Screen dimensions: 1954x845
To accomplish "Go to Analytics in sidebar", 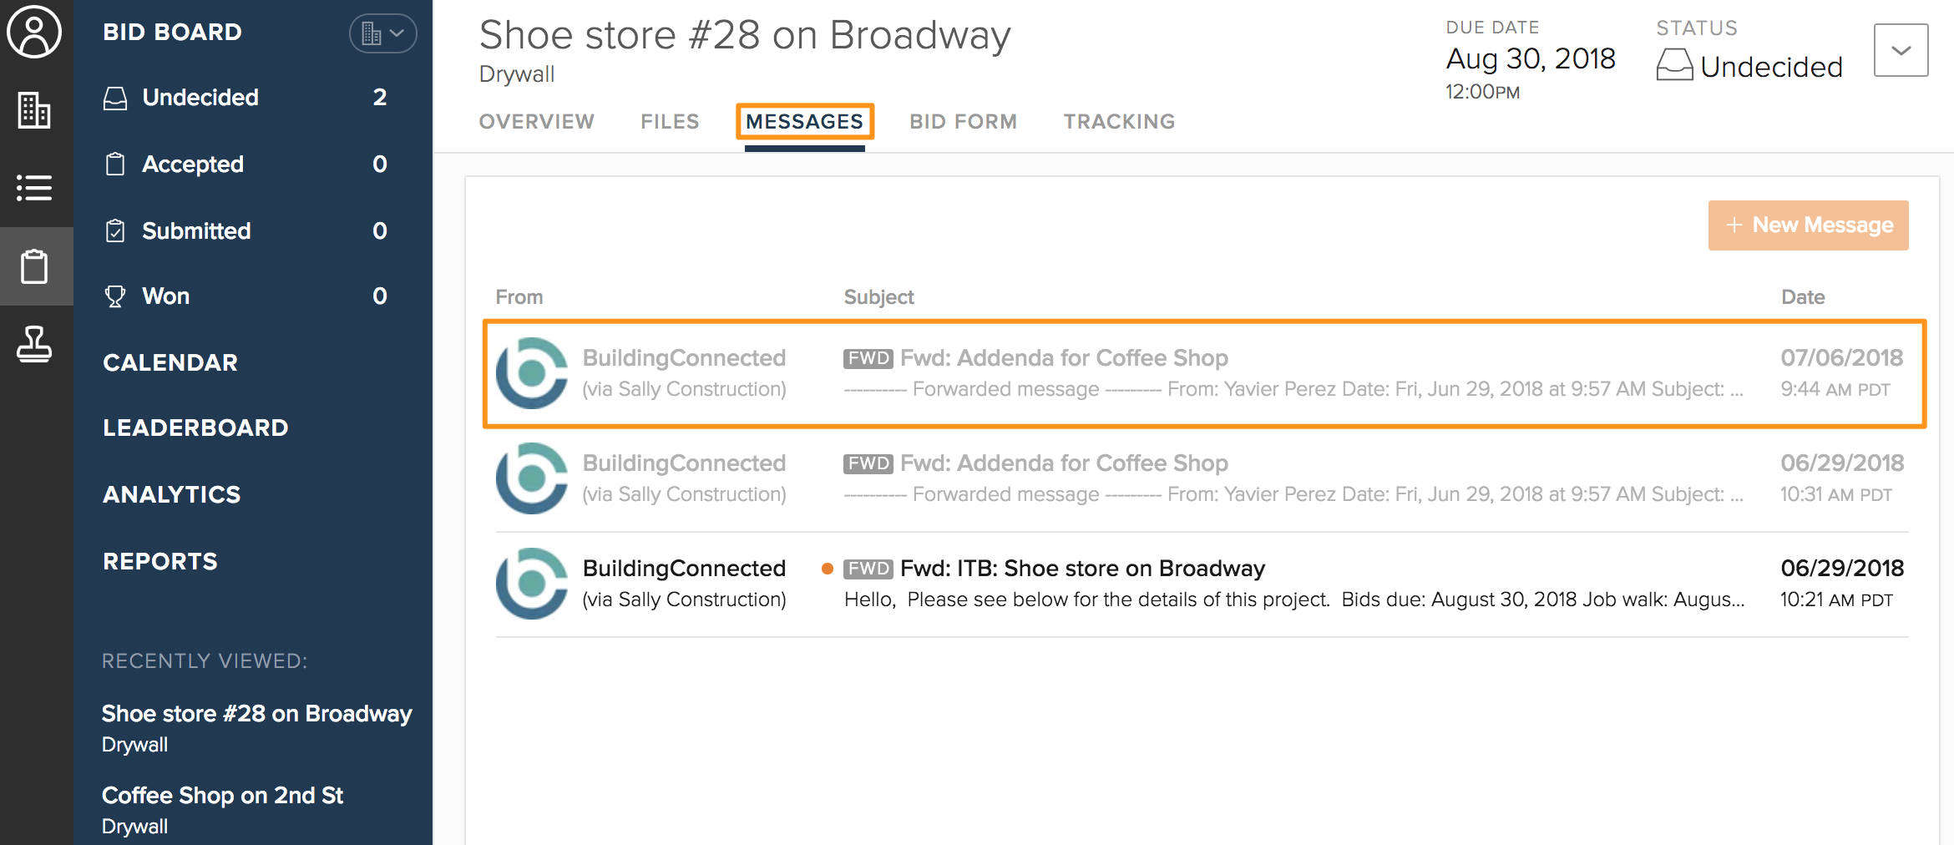I will click(x=172, y=494).
